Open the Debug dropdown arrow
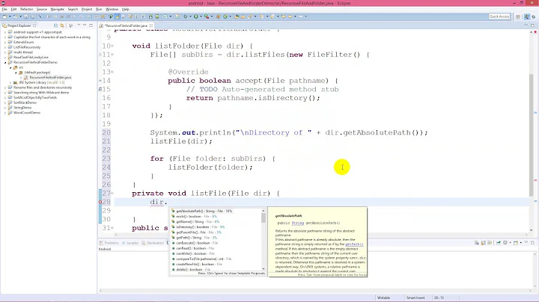The height and width of the screenshot is (302, 539). [x=190, y=16]
